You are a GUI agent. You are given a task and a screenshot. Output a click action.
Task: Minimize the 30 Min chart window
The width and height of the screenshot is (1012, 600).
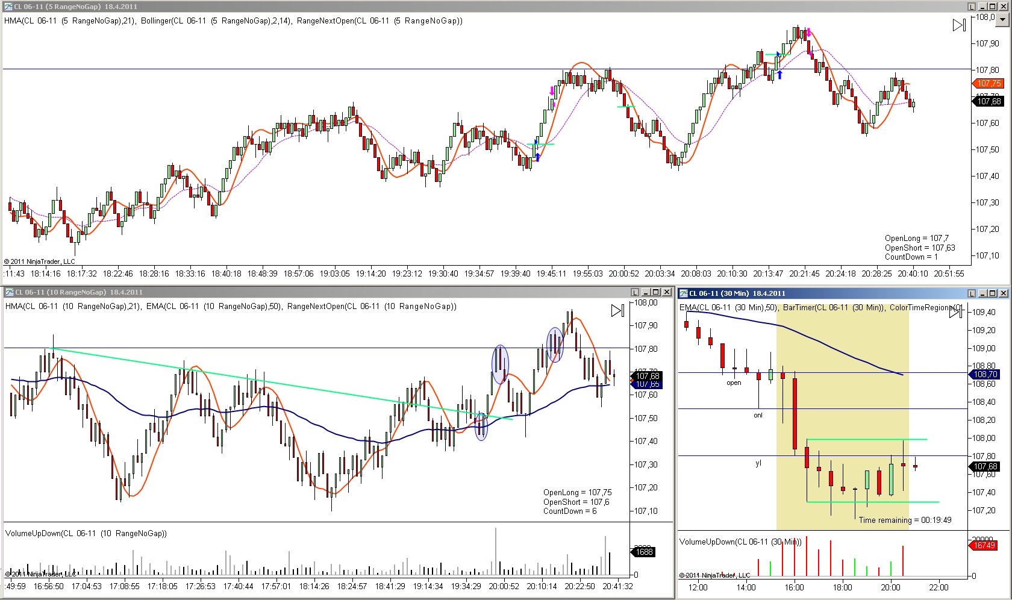[x=982, y=293]
